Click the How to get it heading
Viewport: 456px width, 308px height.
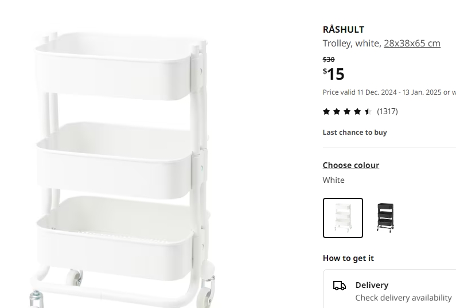(348, 258)
